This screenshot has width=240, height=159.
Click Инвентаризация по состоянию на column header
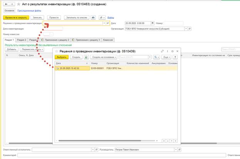208,55
